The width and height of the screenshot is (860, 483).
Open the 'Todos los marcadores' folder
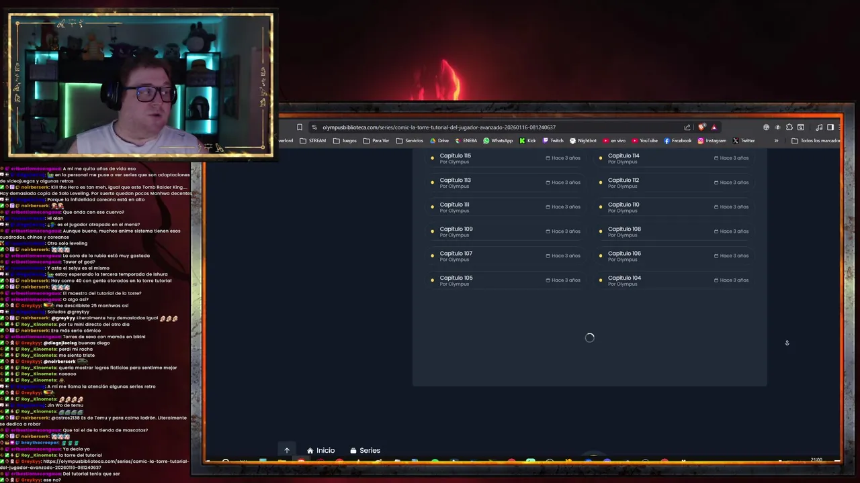tap(816, 141)
